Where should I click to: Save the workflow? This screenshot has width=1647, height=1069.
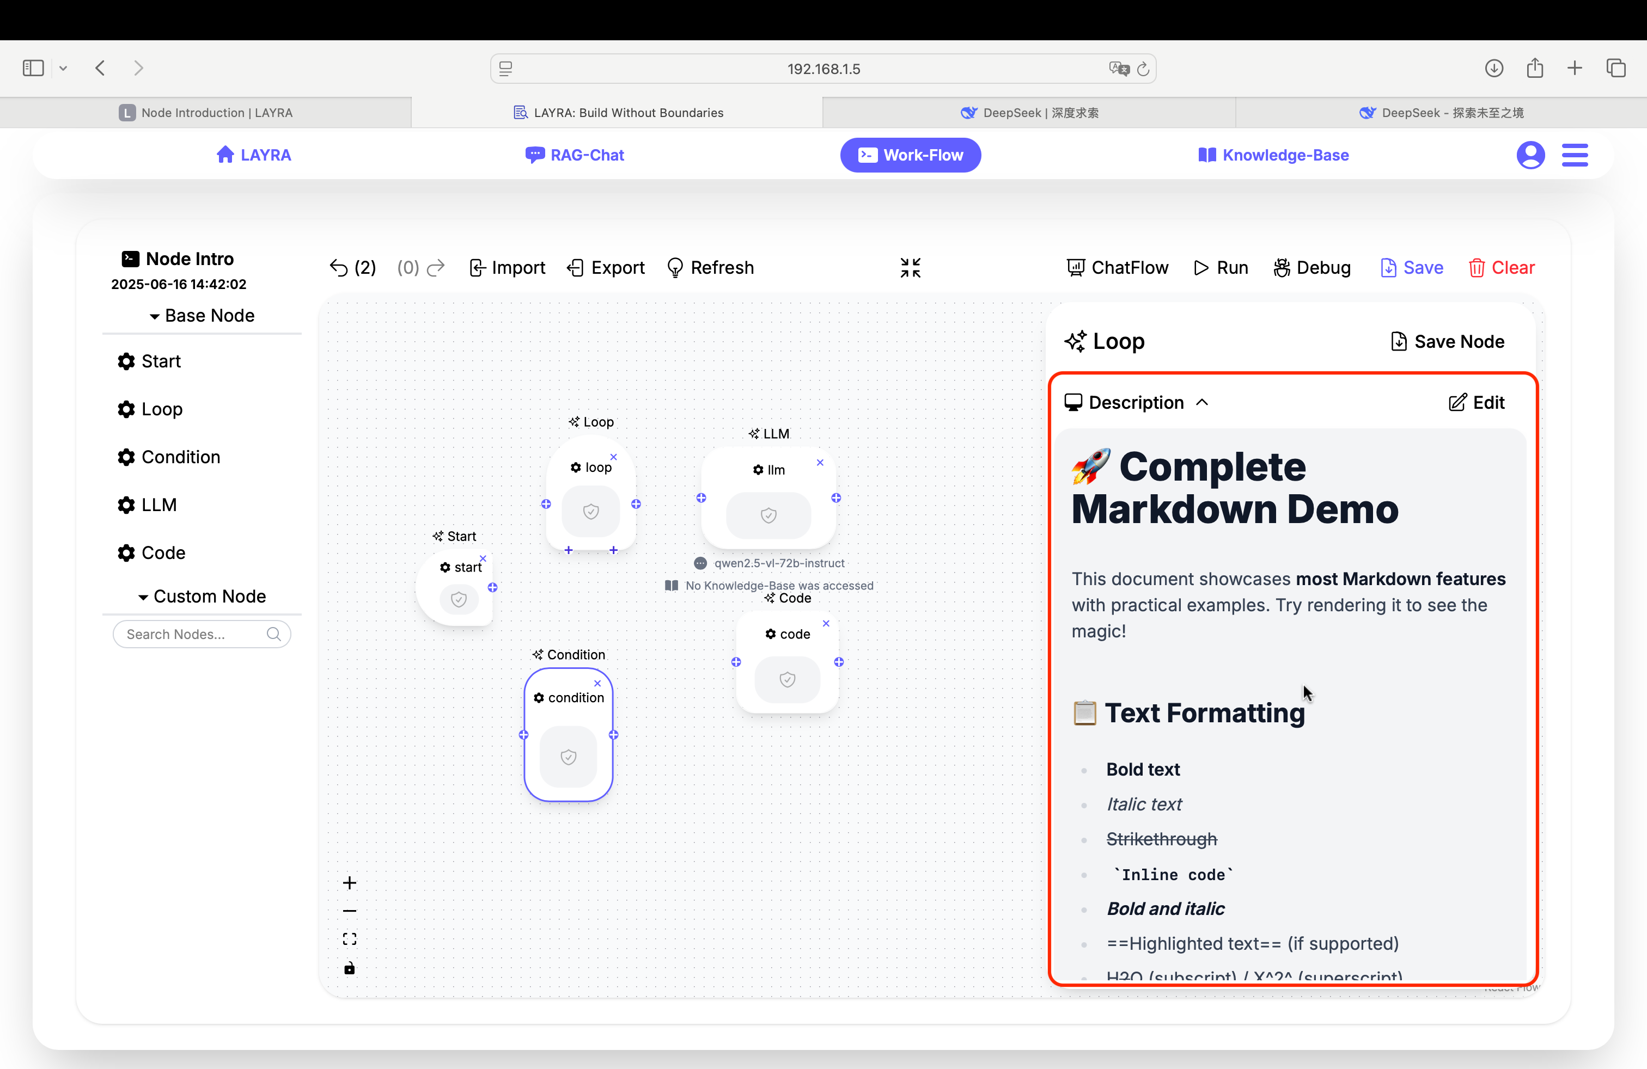coord(1412,268)
